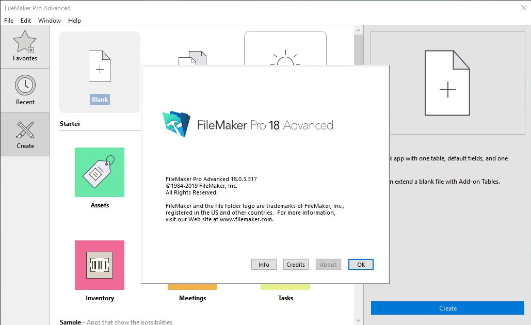Choose the Inventory starter app icon
Screen dimensions: 531x325
(x=100, y=265)
